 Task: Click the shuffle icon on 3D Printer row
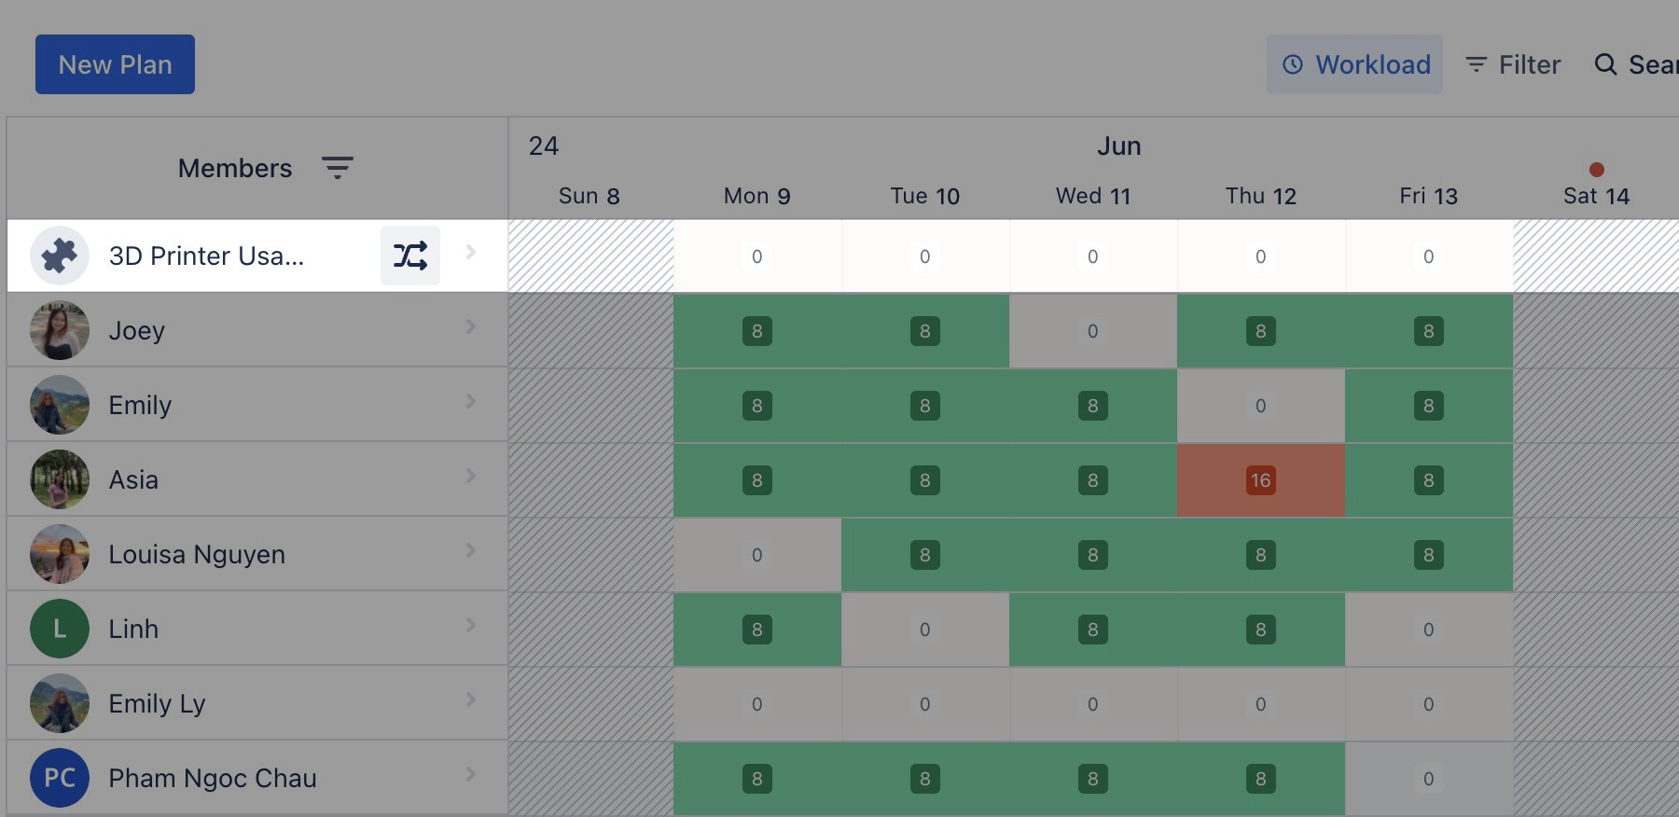coord(409,256)
